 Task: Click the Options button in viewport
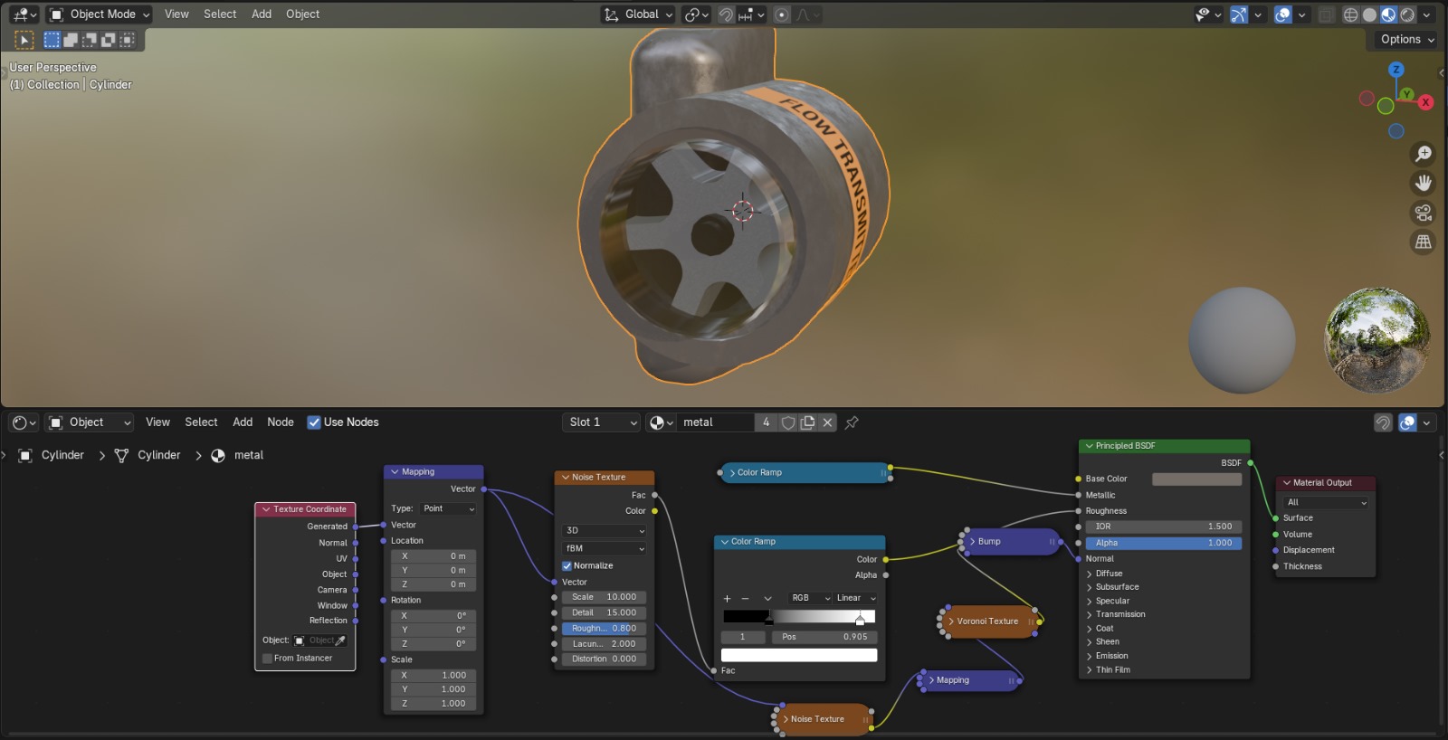click(1406, 40)
